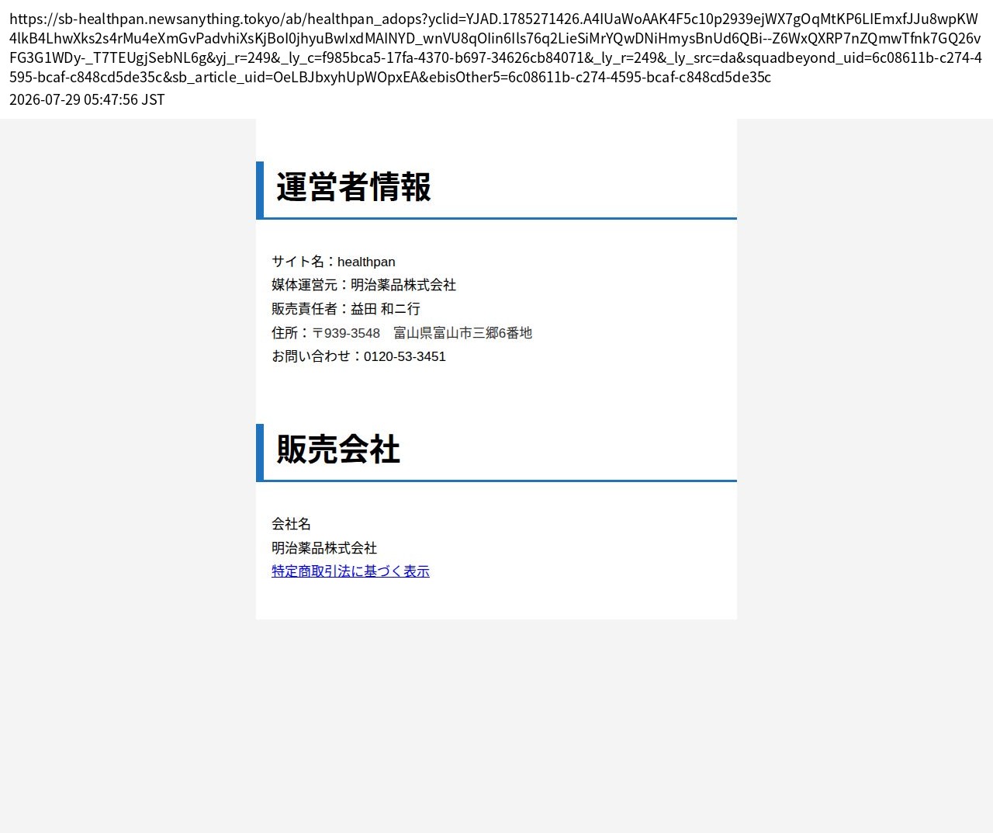
Task: Click the 運営者情報 heading
Action: tap(354, 187)
